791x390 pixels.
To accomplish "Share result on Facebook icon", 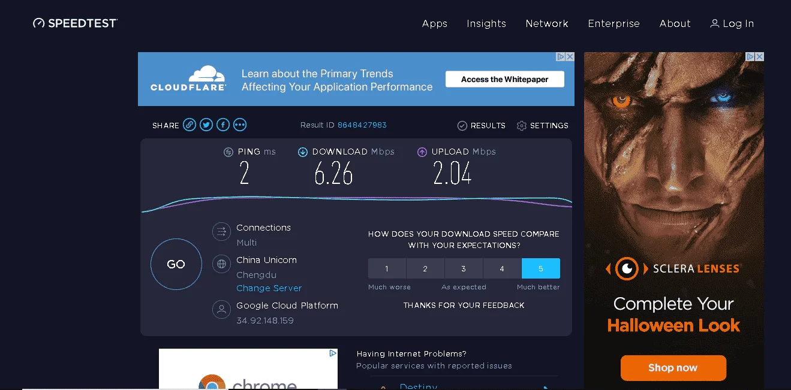I will tap(223, 125).
